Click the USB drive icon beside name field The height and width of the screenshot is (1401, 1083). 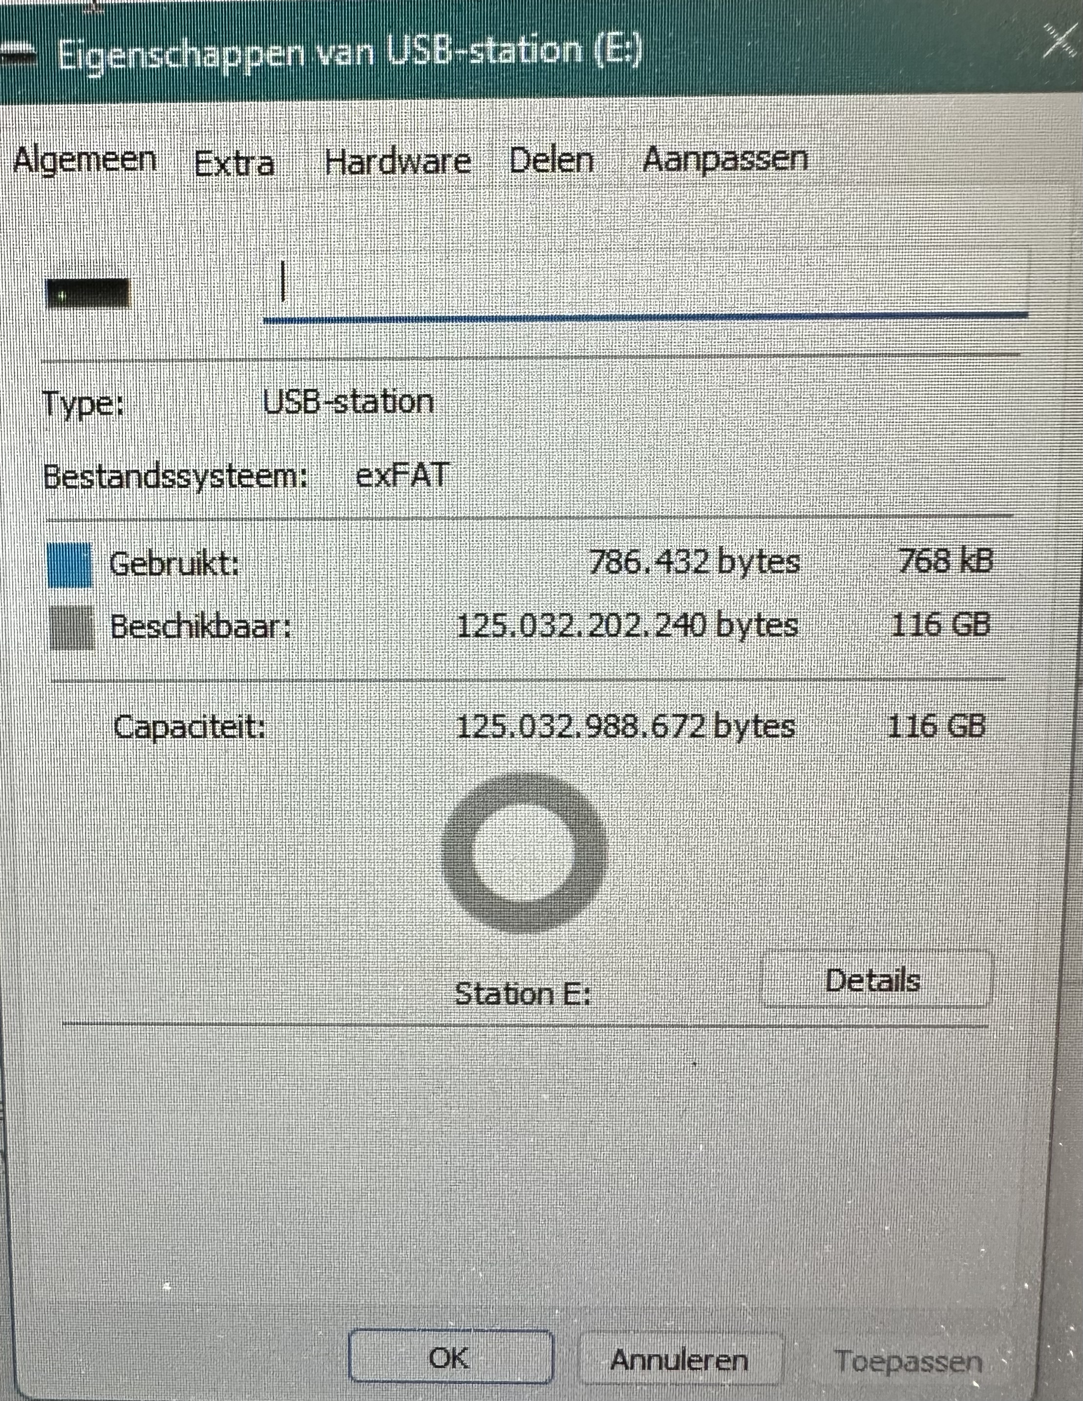(x=88, y=294)
